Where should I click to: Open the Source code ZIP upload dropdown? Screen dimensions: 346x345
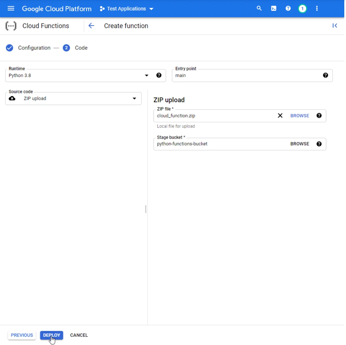pos(134,98)
